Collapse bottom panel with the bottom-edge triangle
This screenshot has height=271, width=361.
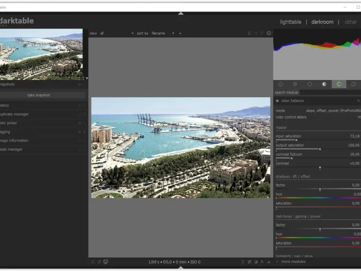(181, 267)
